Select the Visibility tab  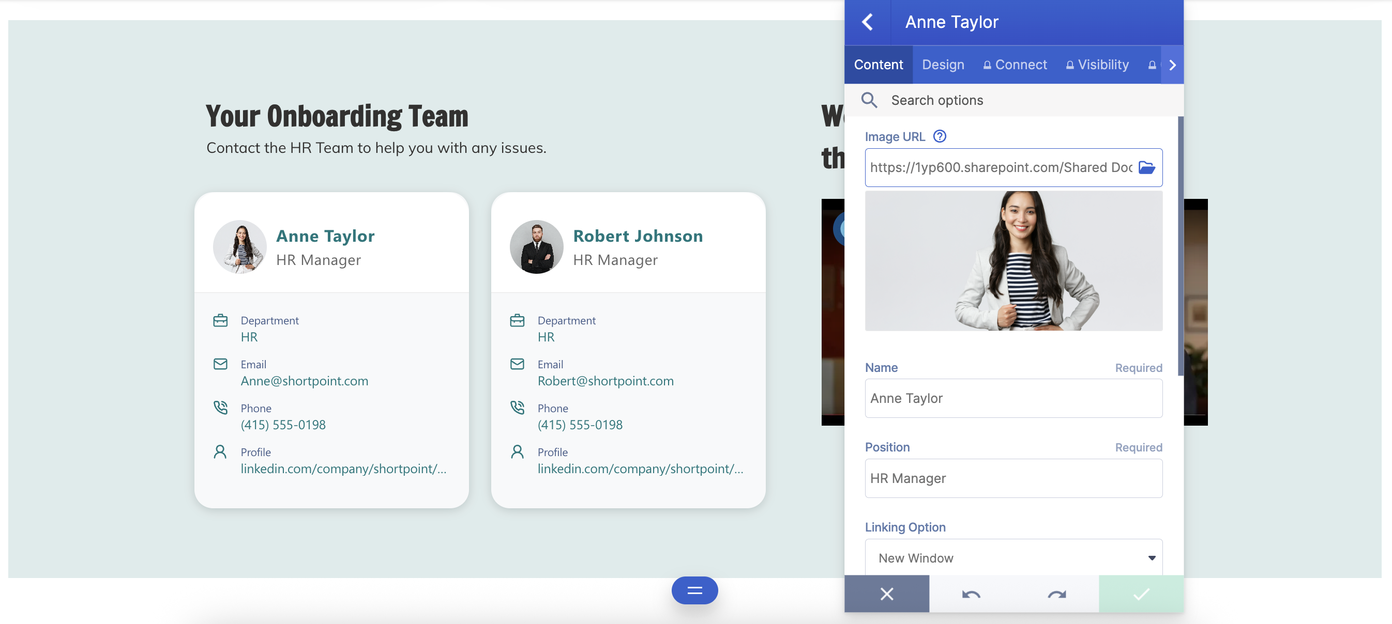coord(1097,65)
